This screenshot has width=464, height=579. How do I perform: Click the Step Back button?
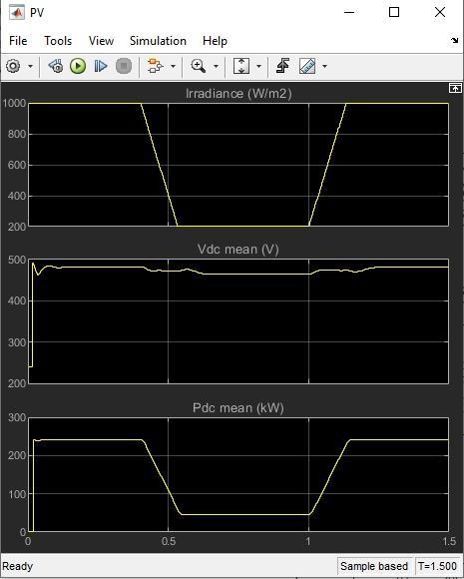click(56, 67)
